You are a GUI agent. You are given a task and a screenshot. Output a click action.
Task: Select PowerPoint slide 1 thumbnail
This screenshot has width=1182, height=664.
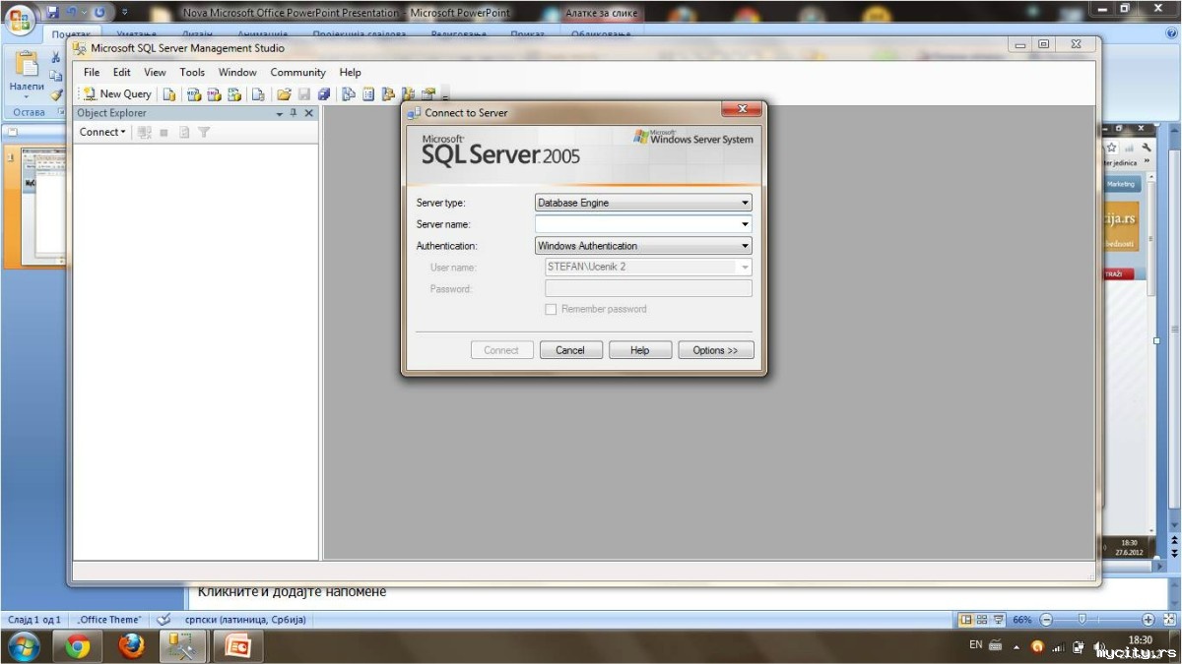tap(41, 207)
